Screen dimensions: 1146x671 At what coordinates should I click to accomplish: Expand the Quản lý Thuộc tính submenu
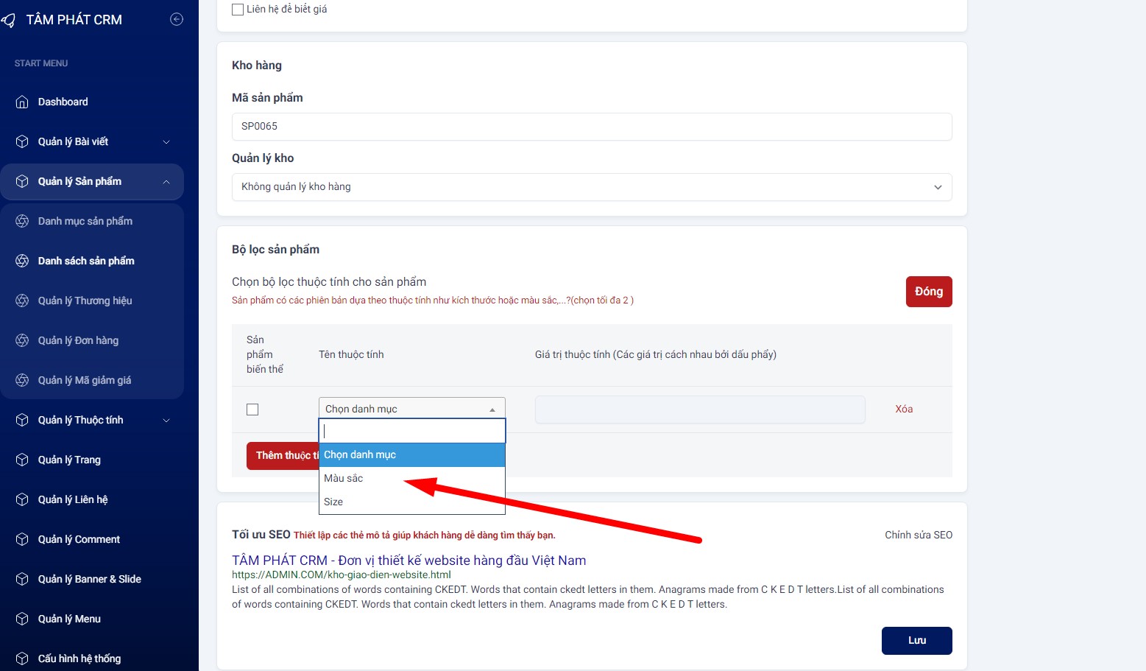point(166,421)
